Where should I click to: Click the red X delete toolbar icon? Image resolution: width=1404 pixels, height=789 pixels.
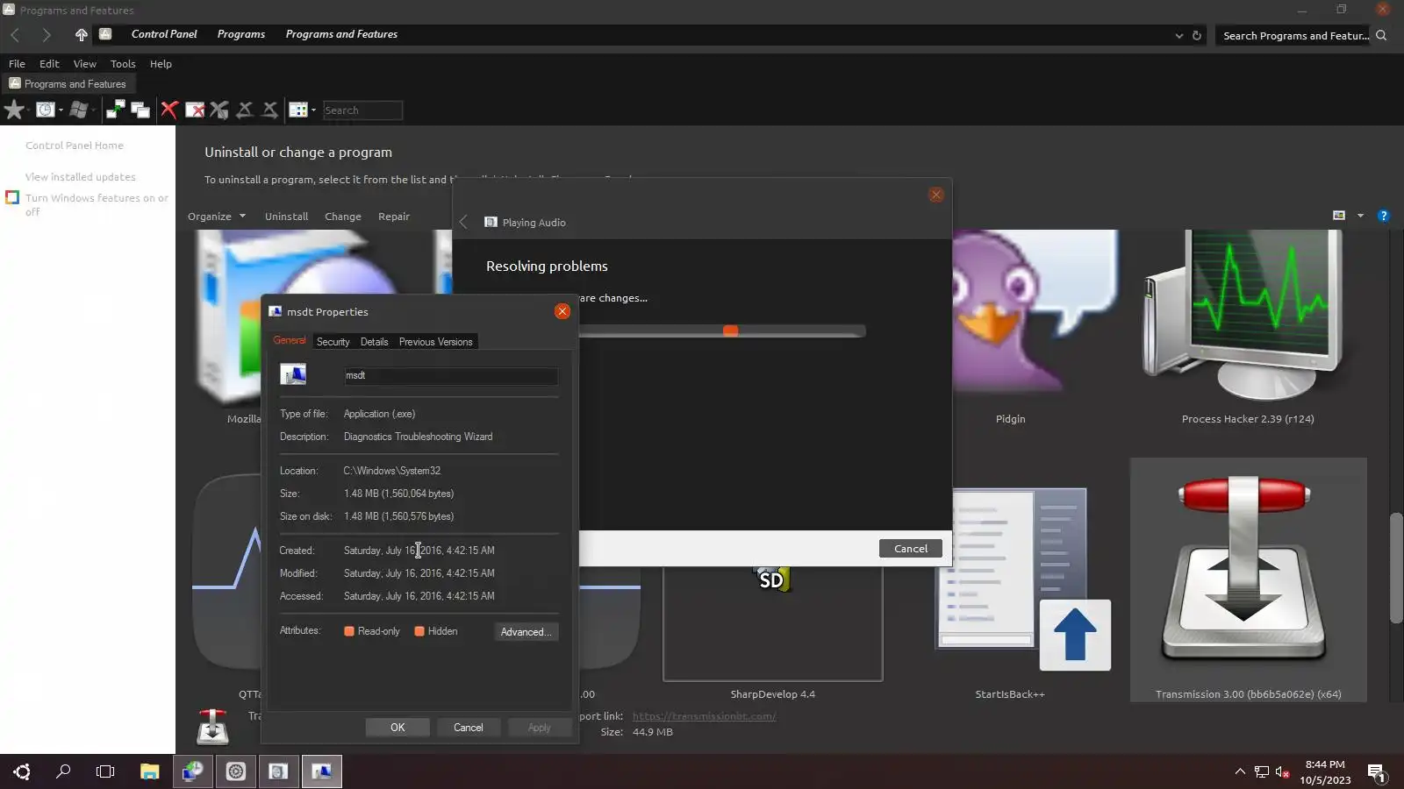(169, 110)
